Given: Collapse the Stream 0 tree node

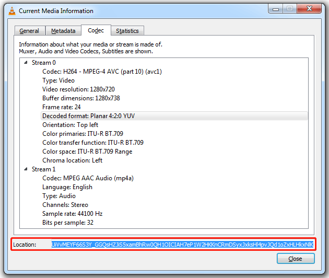Looking at the screenshot, I should click(26, 63).
